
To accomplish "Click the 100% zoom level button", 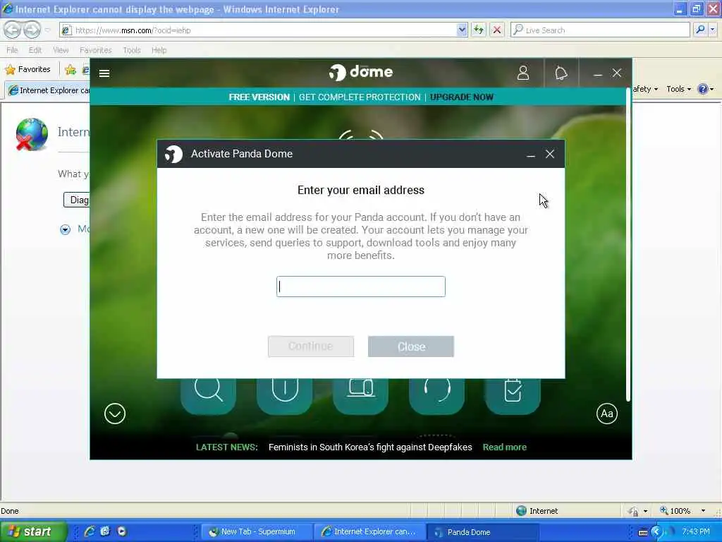I will coord(675,511).
